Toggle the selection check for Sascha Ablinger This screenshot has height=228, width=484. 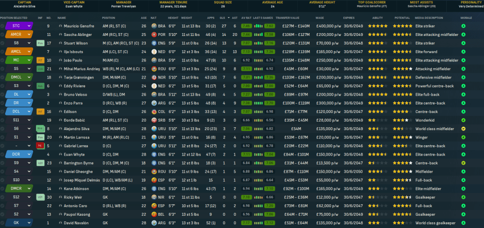2,35
